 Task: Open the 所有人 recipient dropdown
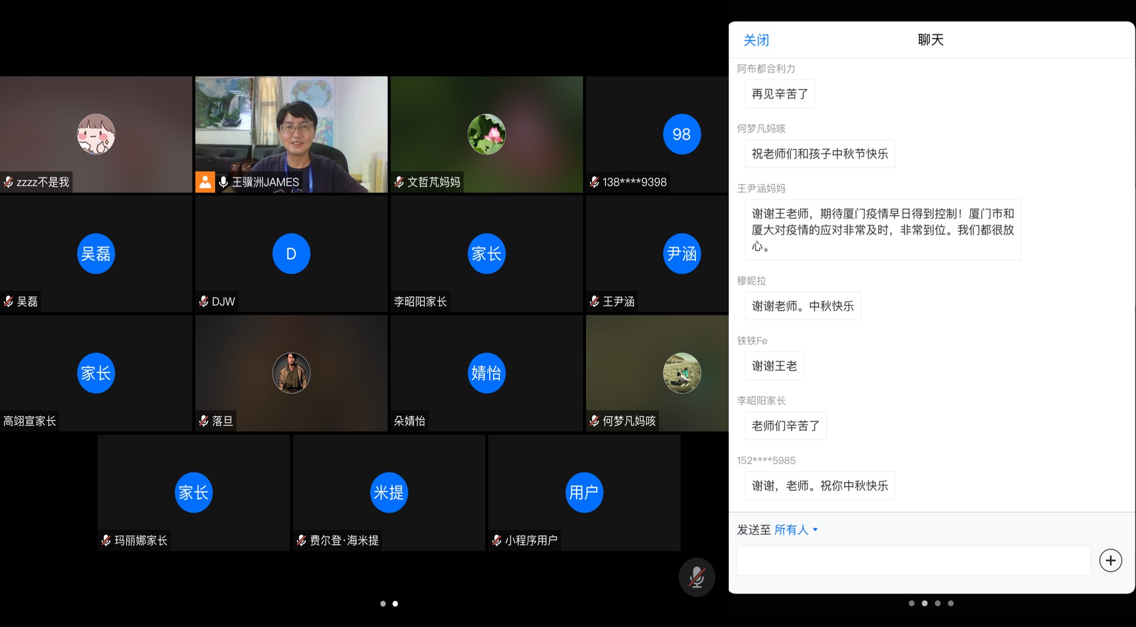(792, 529)
